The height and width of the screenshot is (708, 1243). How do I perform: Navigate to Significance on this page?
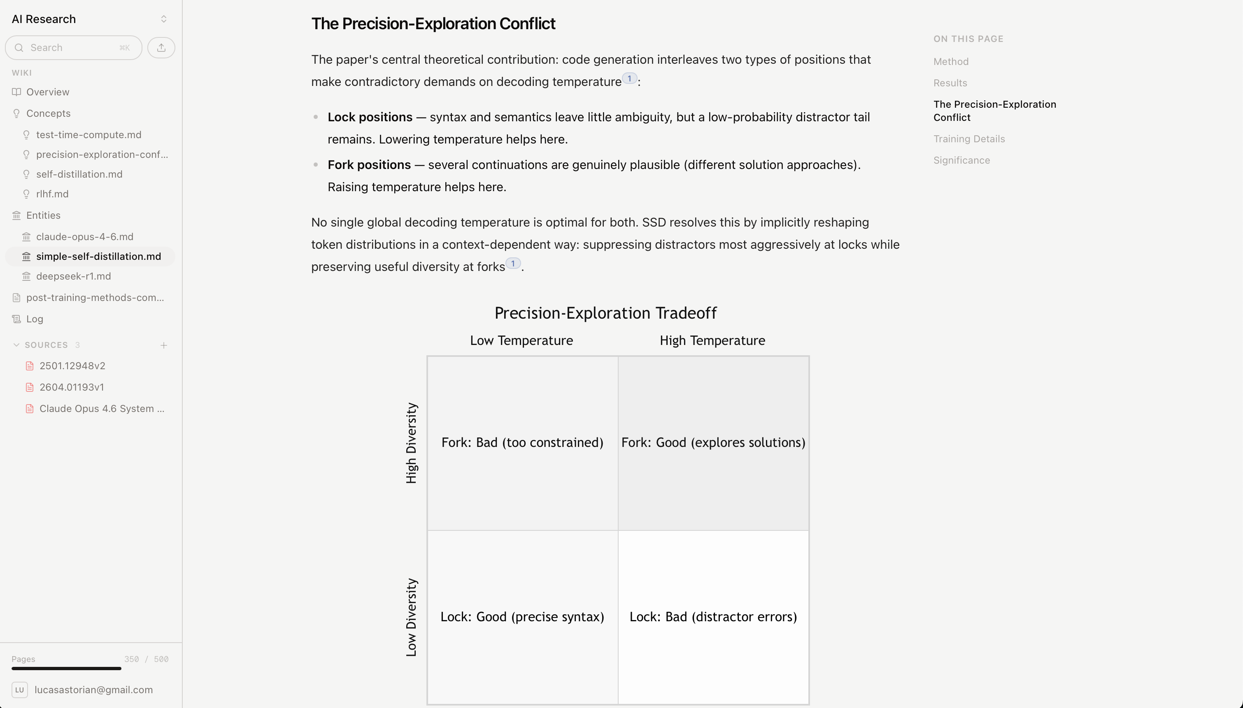click(x=961, y=160)
